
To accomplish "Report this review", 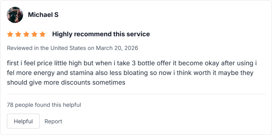I will (x=53, y=121).
